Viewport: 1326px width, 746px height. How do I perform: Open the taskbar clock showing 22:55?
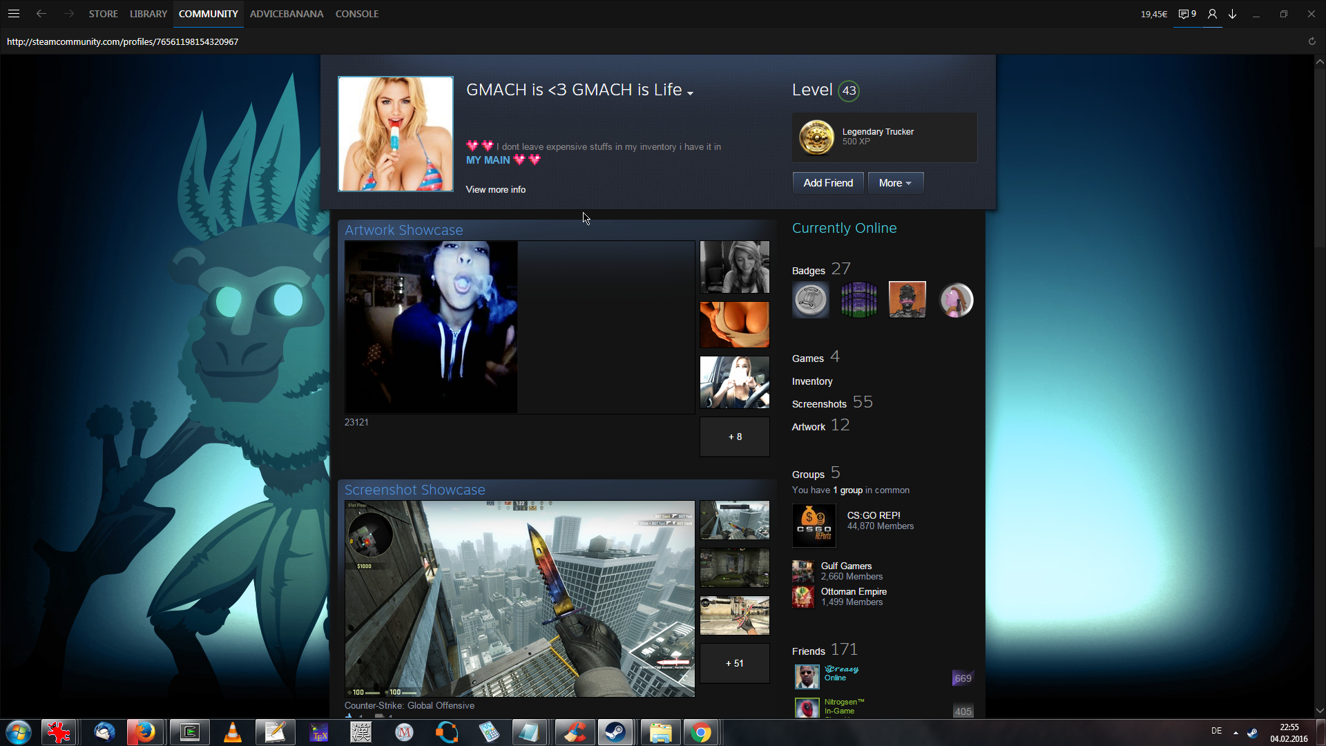click(x=1289, y=732)
